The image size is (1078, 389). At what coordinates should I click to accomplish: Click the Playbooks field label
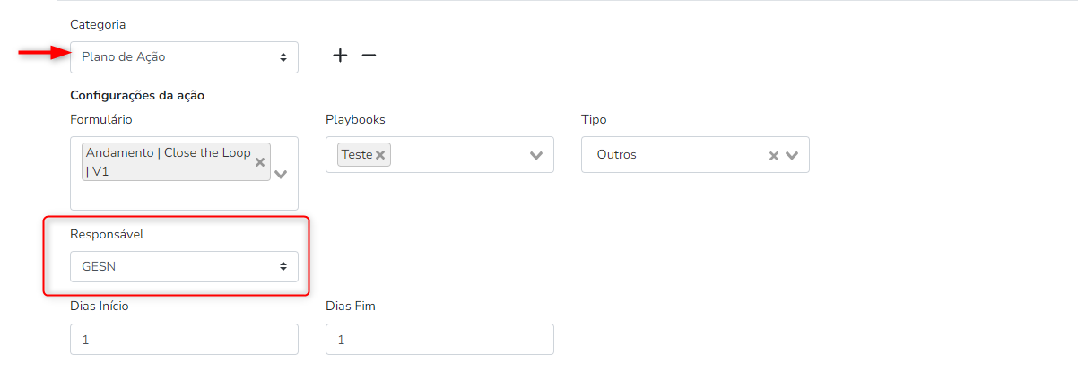pos(355,119)
